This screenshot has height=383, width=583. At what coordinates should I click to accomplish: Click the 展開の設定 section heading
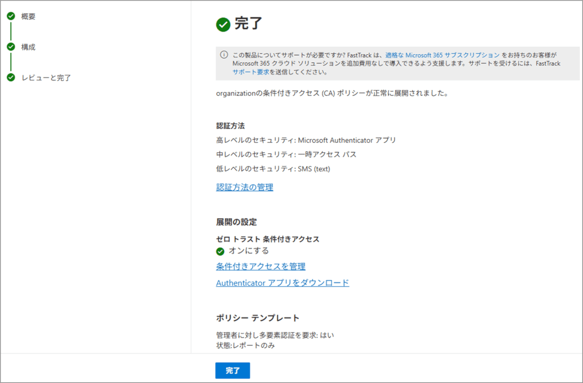[x=236, y=222]
